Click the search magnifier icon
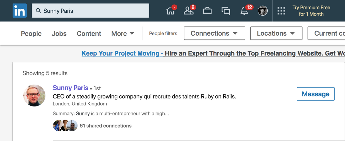This screenshot has height=141, width=345. tap(38, 11)
